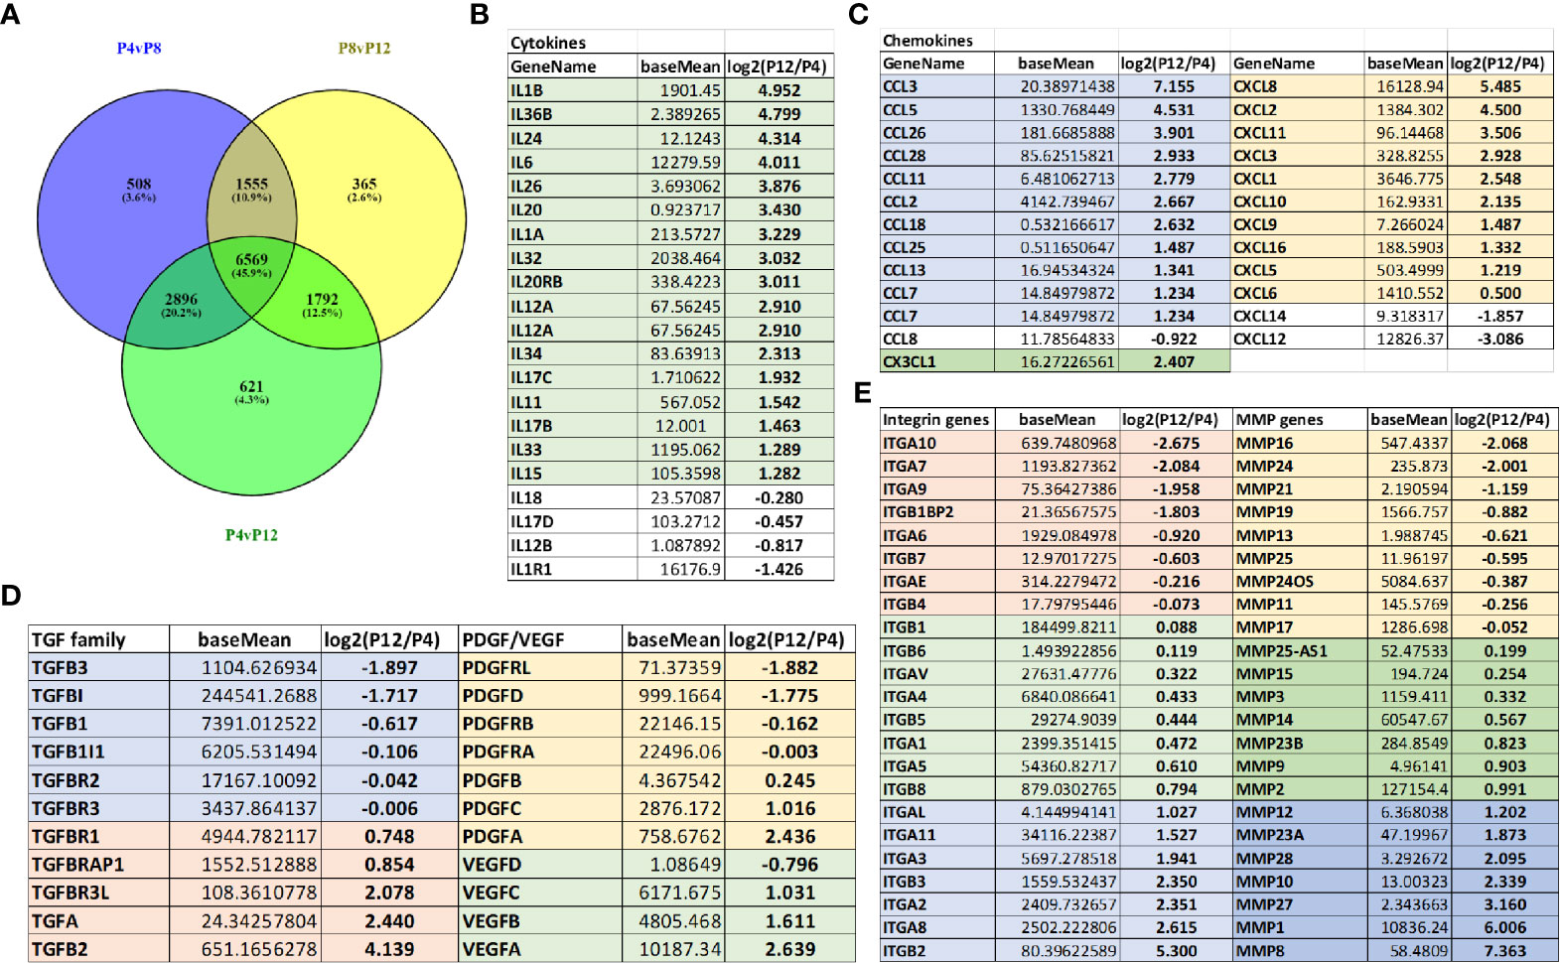Image resolution: width=1560 pixels, height=963 pixels.
Task: Click the TGF family column header
Action: (x=99, y=639)
